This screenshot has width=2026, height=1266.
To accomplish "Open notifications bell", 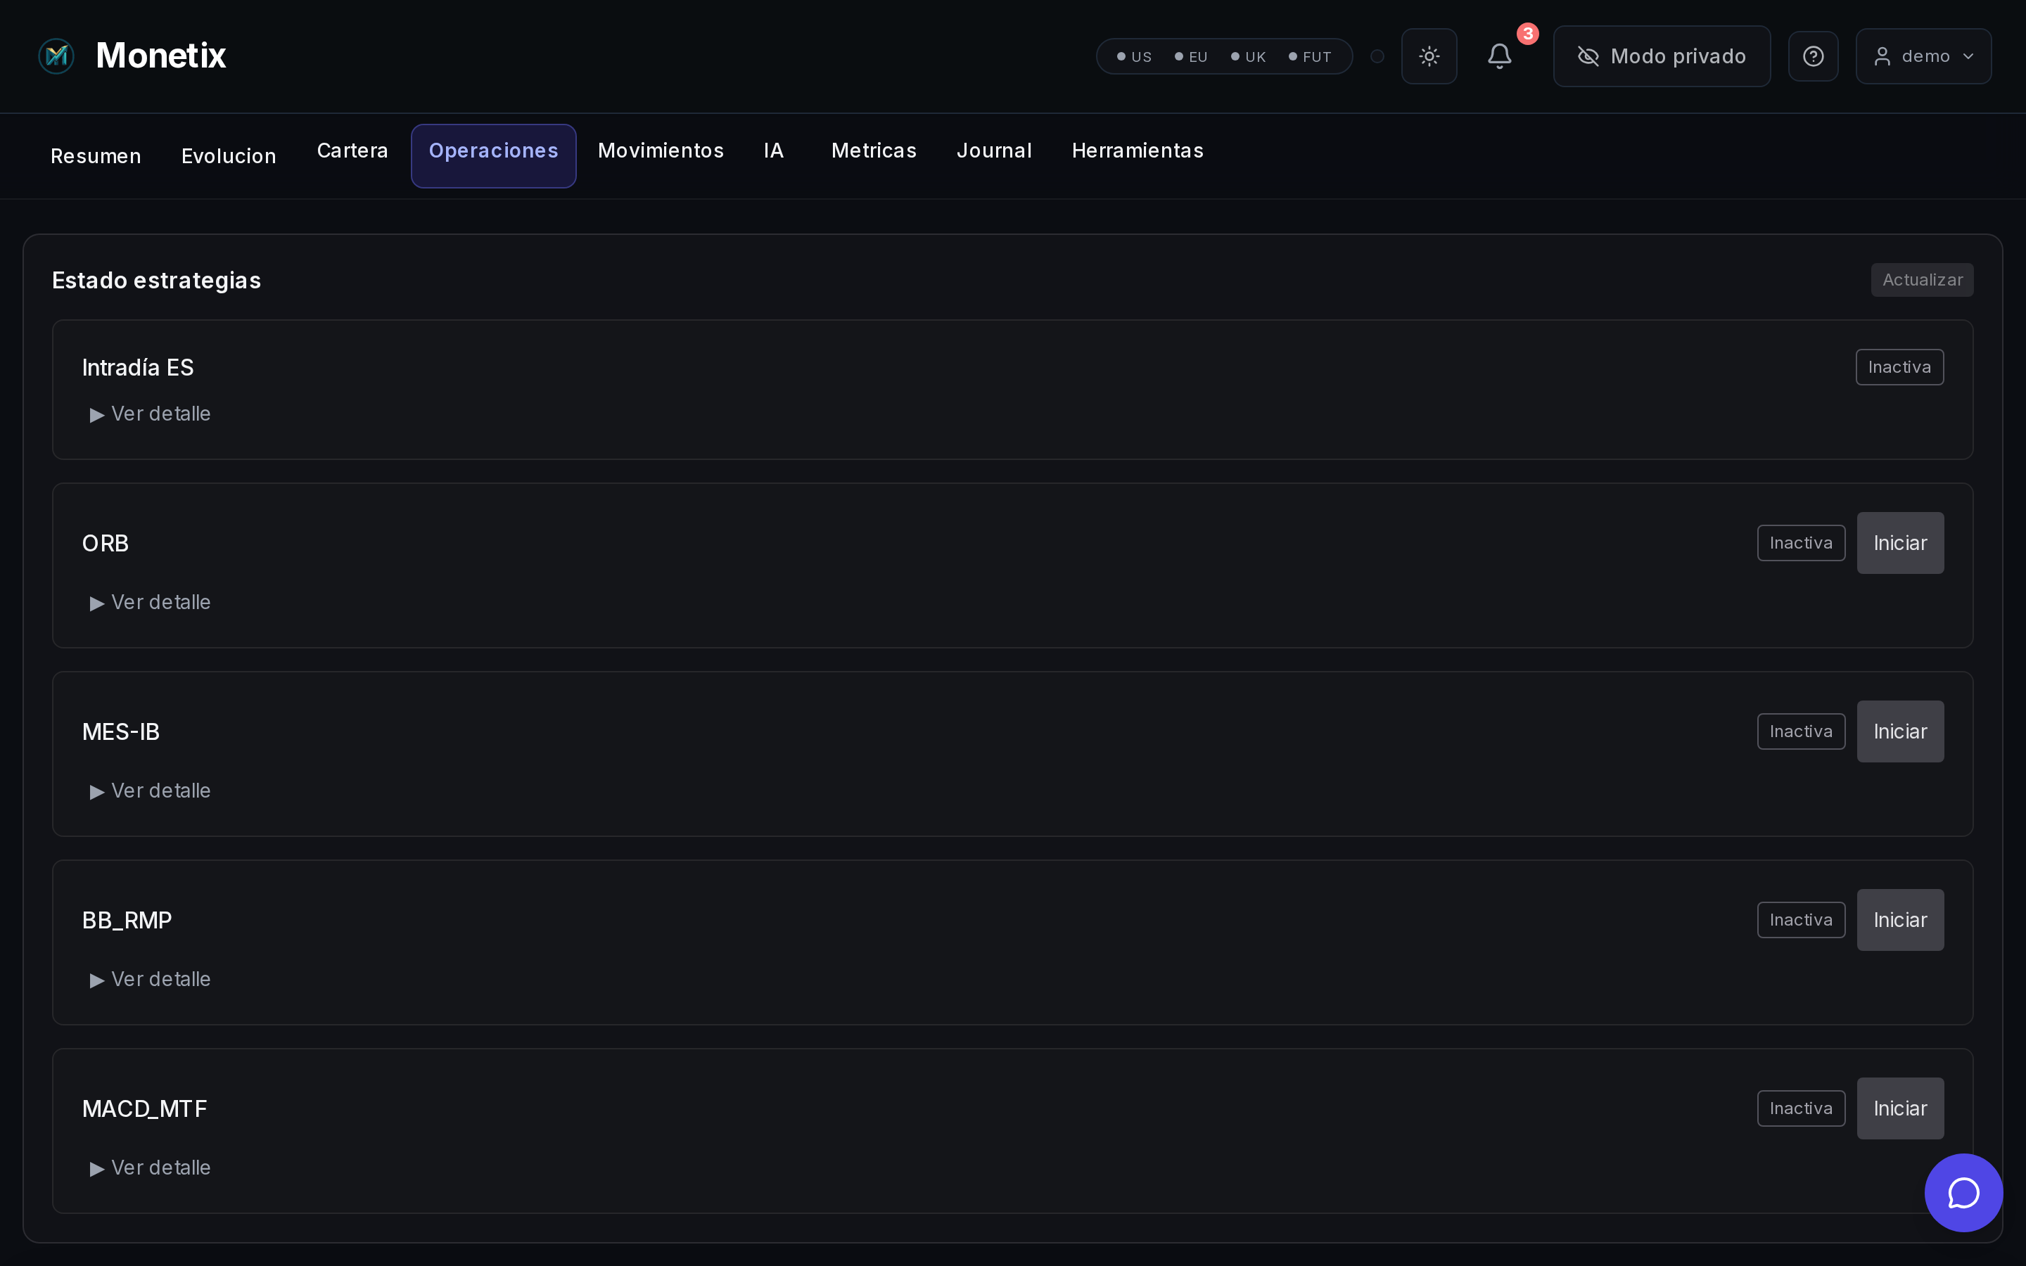I will (1499, 56).
